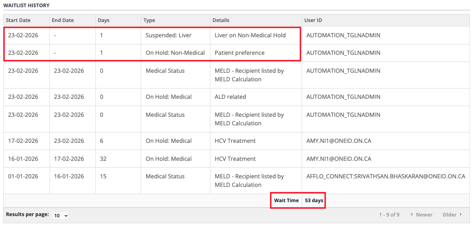Click the Patient preference details cell
This screenshot has width=474, height=230.
[x=240, y=53]
